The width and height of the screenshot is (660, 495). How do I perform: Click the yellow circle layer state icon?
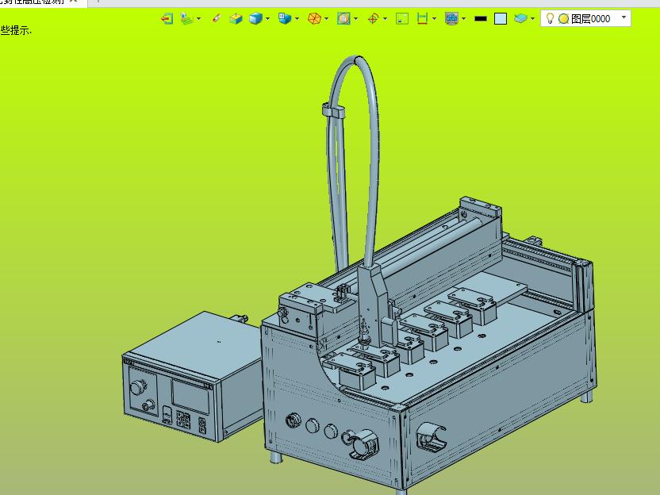(563, 18)
